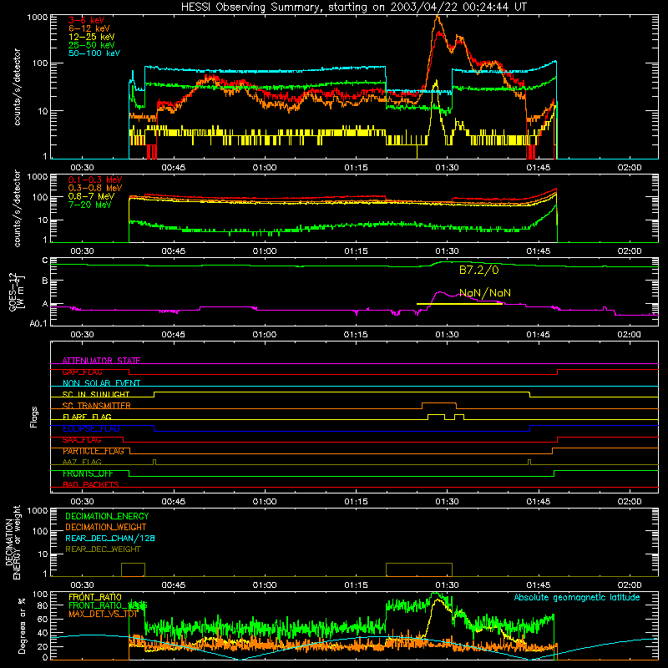Click the Absolute geomagnetic latitude label
The image size is (668, 668).
click(x=577, y=597)
